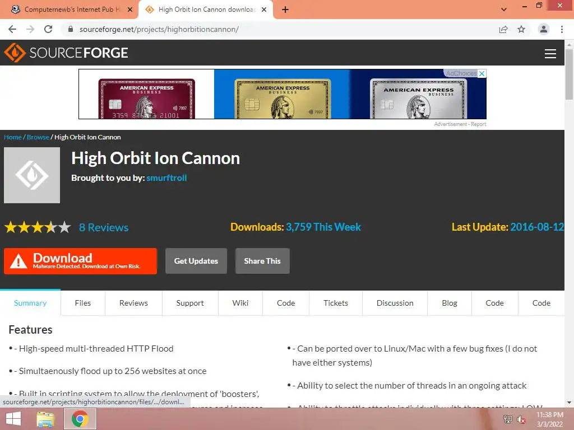Image resolution: width=574 pixels, height=430 pixels.
Task: Click the padlock site info icon
Action: point(71,29)
